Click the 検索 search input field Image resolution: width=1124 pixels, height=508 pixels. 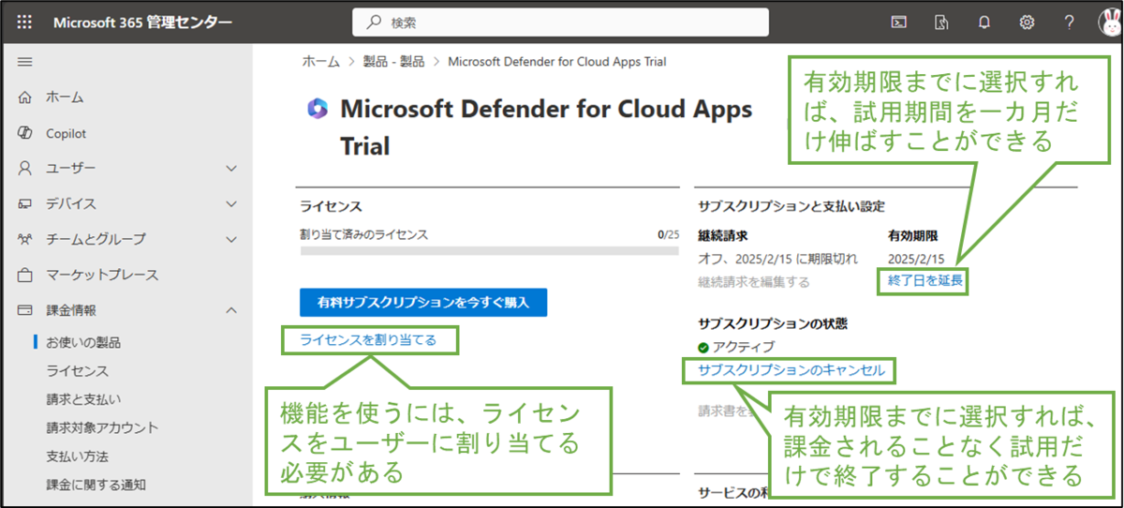pos(560,22)
